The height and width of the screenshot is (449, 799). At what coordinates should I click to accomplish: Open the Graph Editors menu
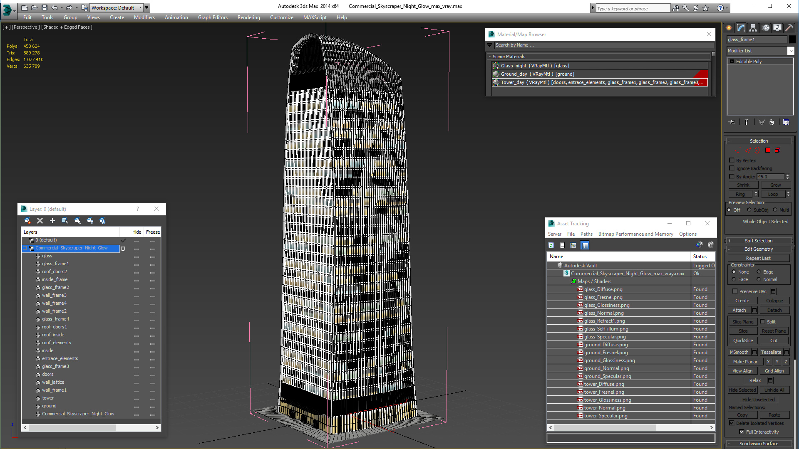click(213, 17)
